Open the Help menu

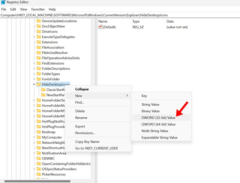(x=52, y=9)
